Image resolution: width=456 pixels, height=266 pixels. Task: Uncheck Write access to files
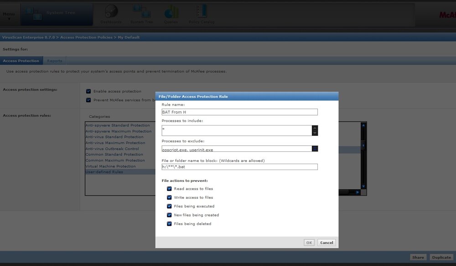point(169,197)
